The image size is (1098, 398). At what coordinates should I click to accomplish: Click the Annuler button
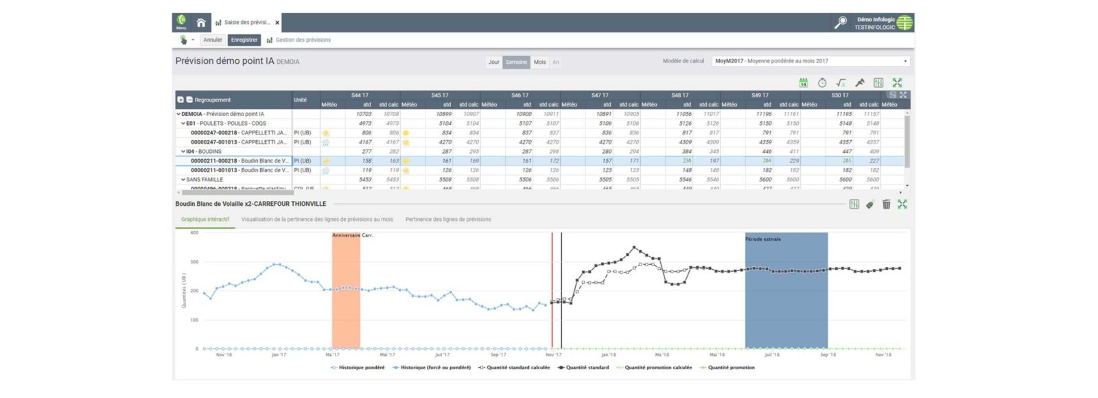pos(213,40)
